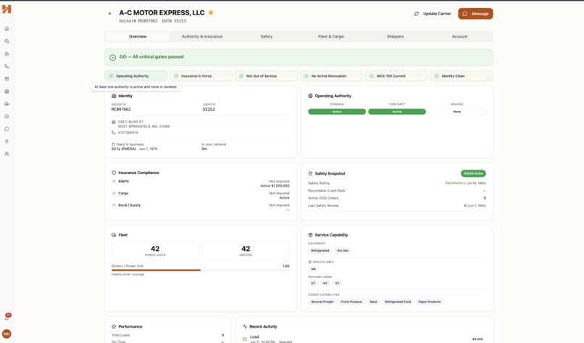Open notifications bell with 77 badge
Image resolution: width=584 pixels, height=343 pixels.
coord(7,318)
